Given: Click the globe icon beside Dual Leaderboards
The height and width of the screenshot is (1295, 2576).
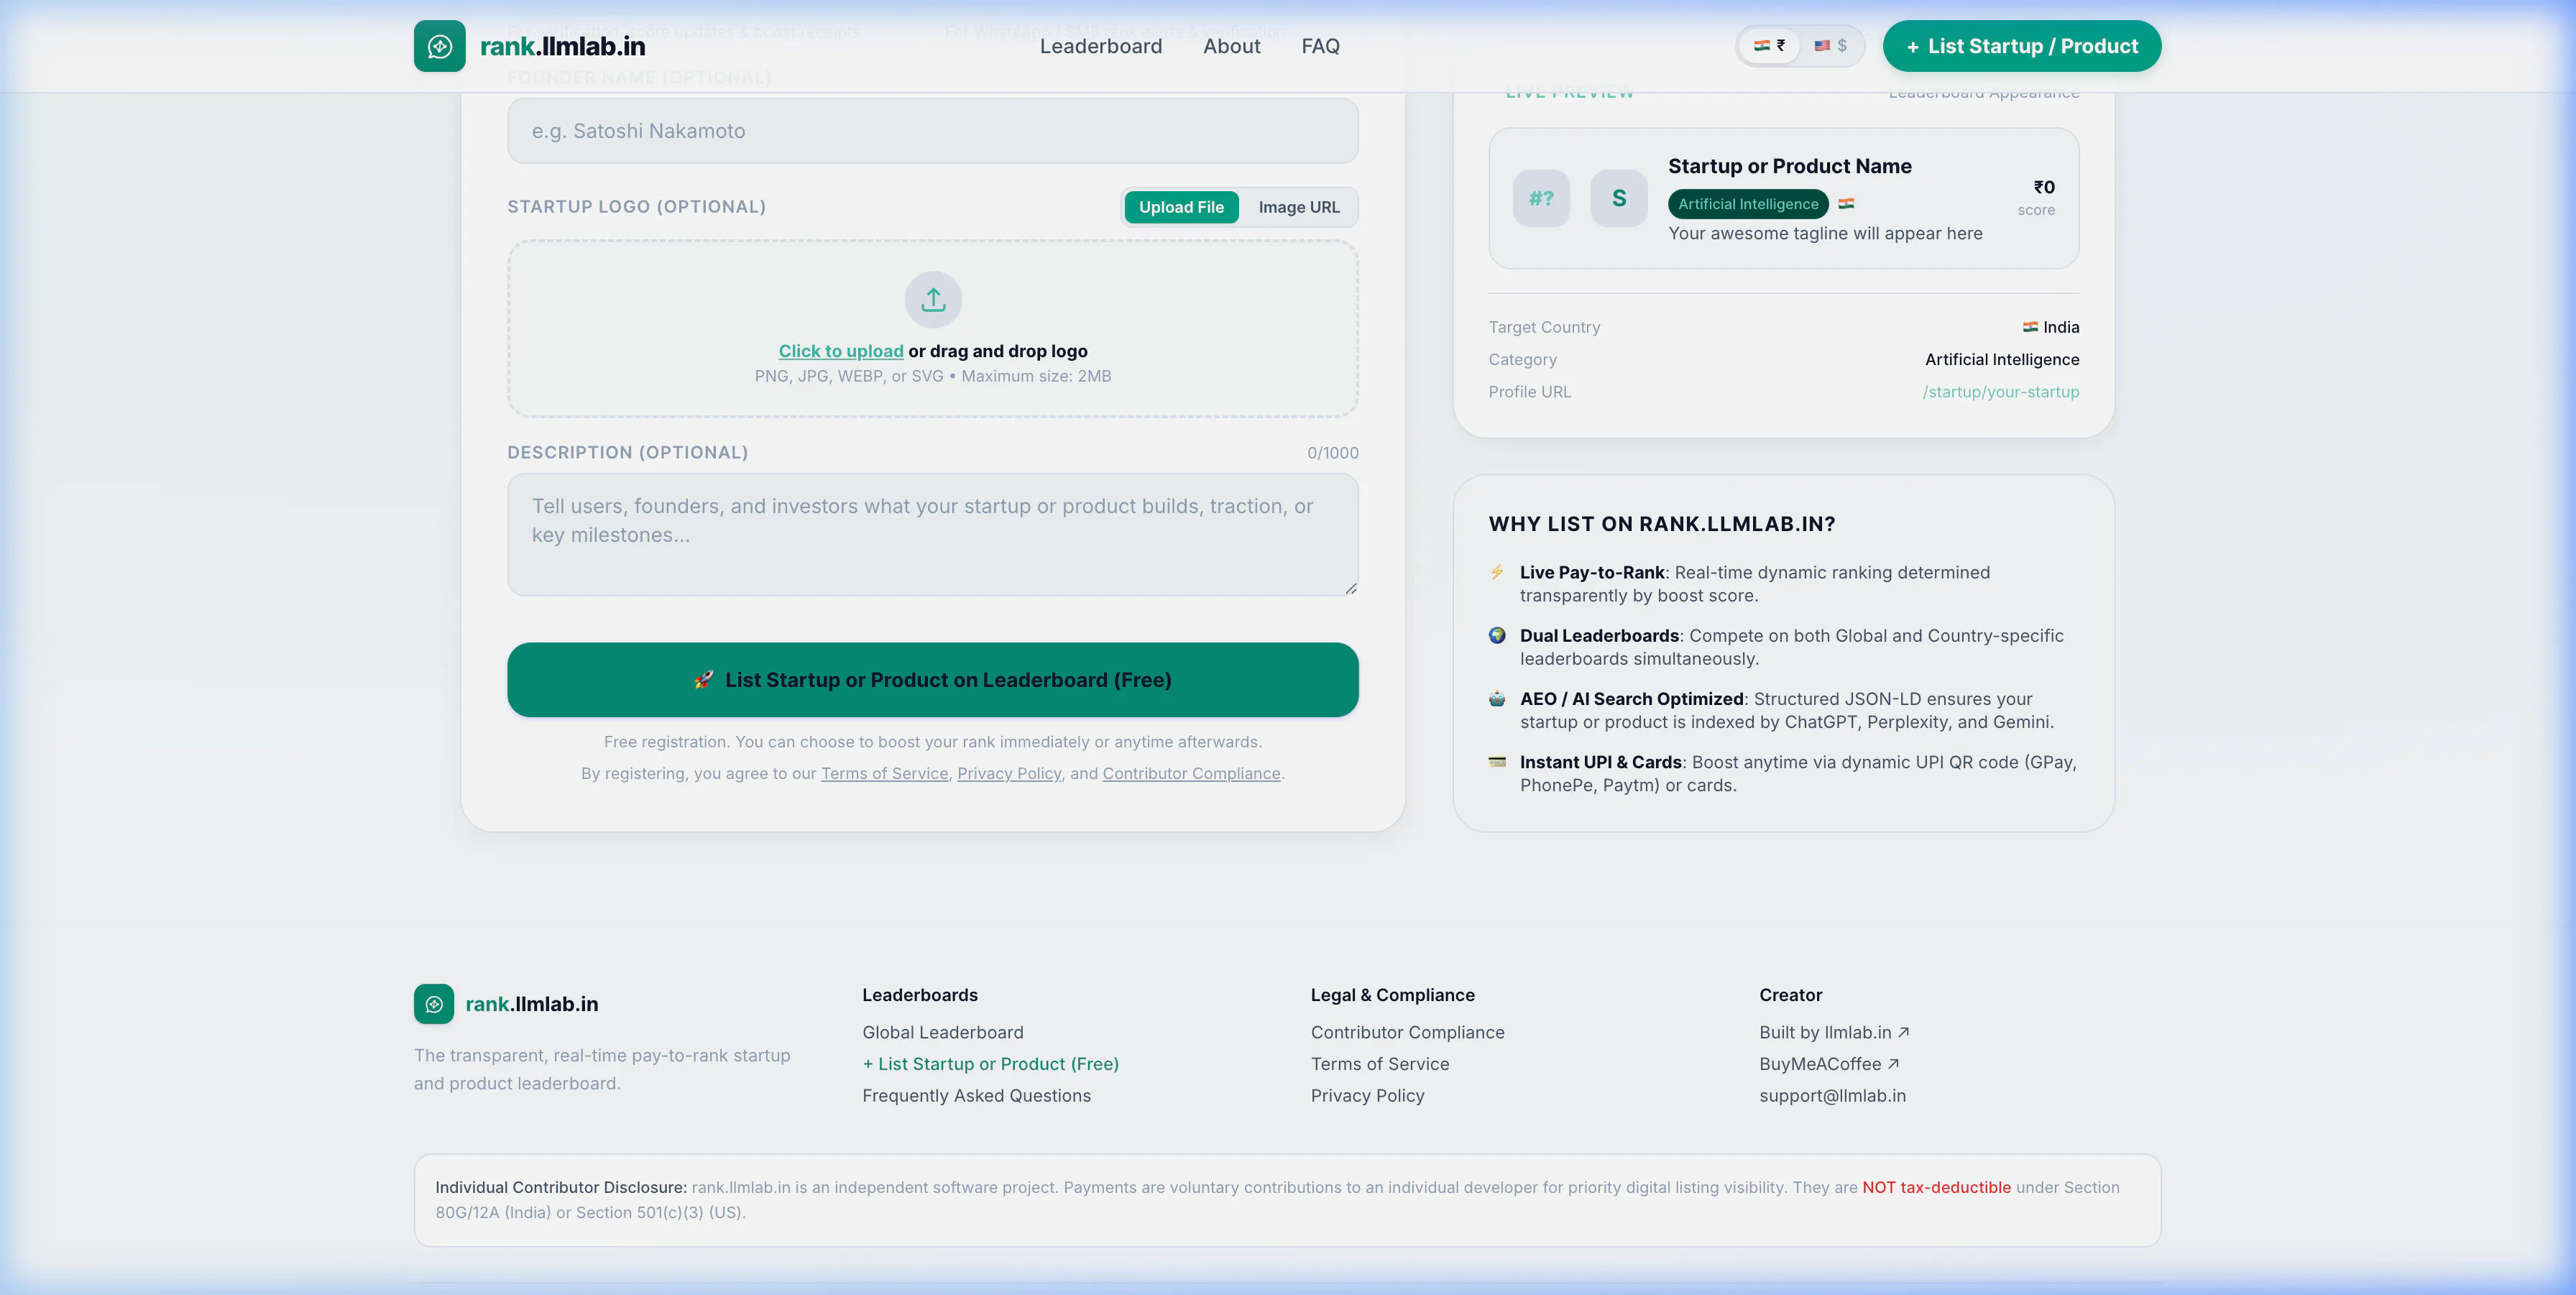Looking at the screenshot, I should tap(1497, 635).
